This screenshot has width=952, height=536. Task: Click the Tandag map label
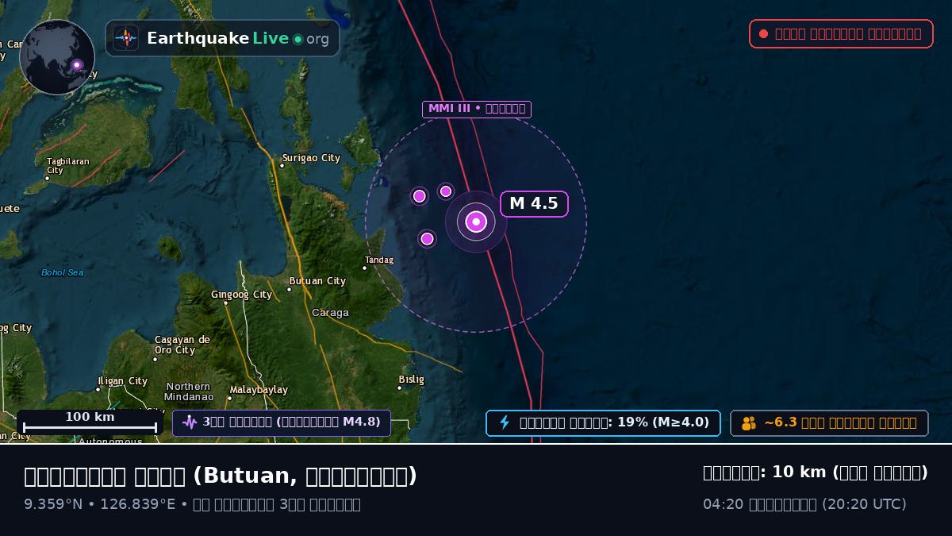click(379, 260)
